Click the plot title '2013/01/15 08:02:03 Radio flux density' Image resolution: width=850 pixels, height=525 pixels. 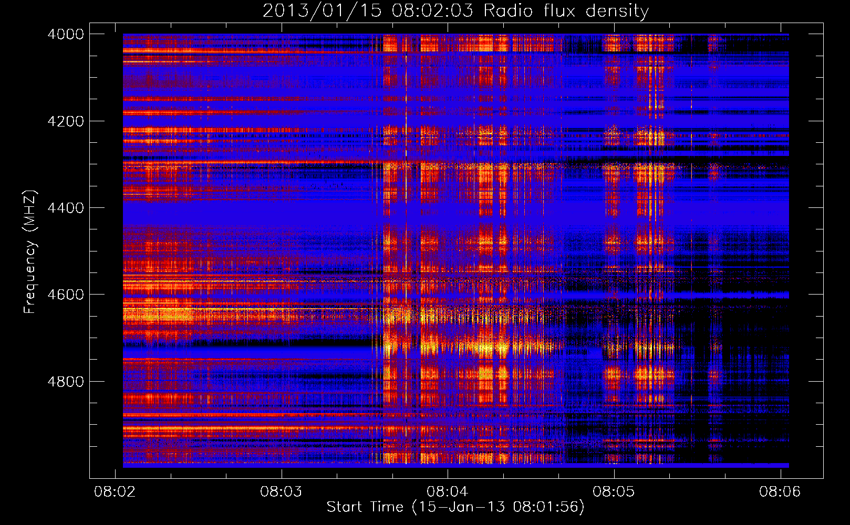[x=455, y=10]
